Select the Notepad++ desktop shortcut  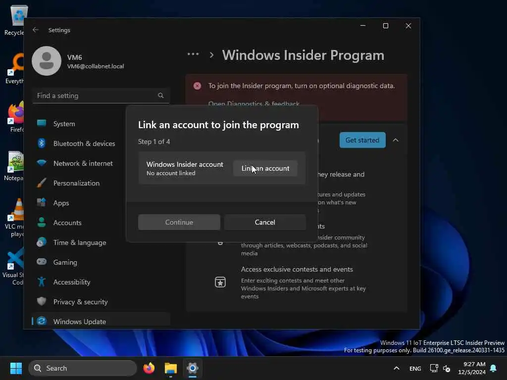click(13, 165)
